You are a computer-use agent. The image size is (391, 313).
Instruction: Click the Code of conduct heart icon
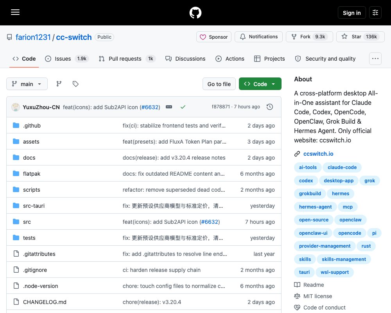[x=297, y=308]
